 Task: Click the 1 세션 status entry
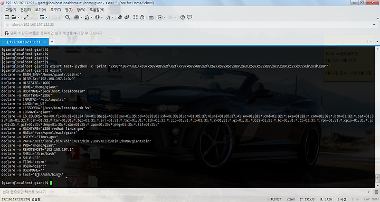coord(341,199)
